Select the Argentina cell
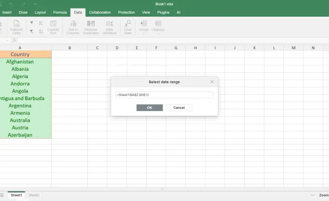329x201 pixels. coord(25,105)
